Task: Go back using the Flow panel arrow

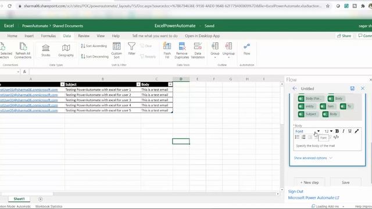Action: [295, 88]
